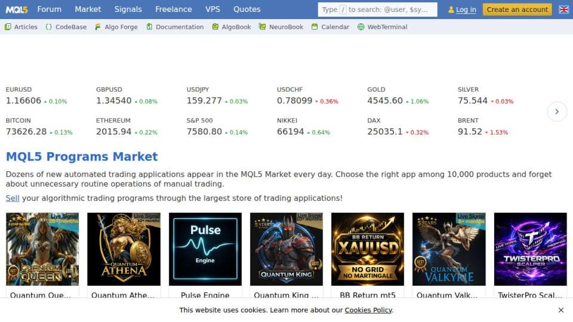Open Quantum Valkyrie product thumbnail
The image size is (573, 322).
tap(449, 249)
